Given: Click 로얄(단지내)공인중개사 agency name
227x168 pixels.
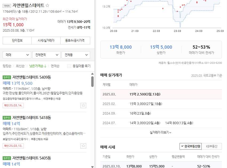Looking at the screenshot, I should coord(15,139).
